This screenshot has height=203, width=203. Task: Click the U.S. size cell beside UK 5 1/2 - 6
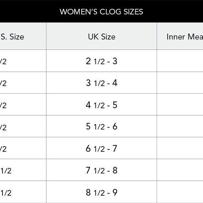click(23, 126)
